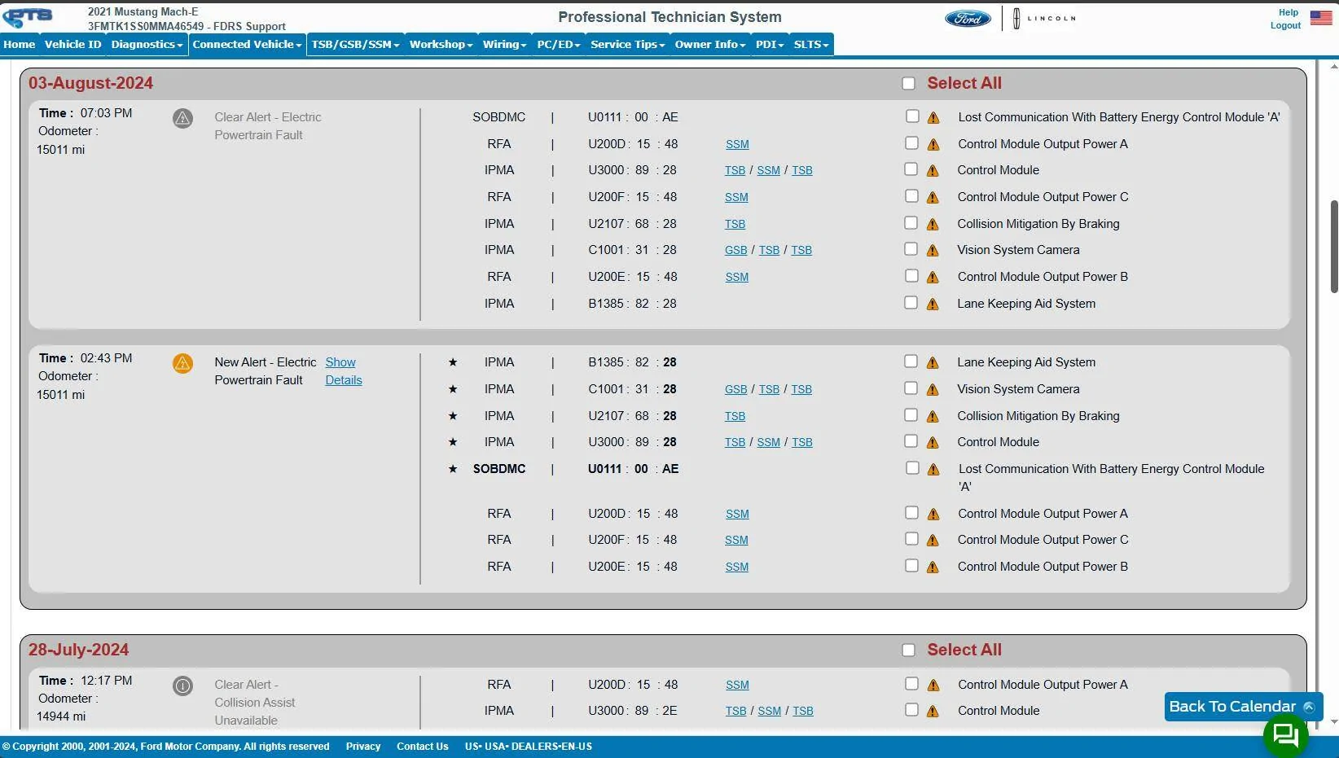1339x758 pixels.
Task: Tick checkbox for Vision System Camera in 02:43 PM group
Action: [x=911, y=388]
